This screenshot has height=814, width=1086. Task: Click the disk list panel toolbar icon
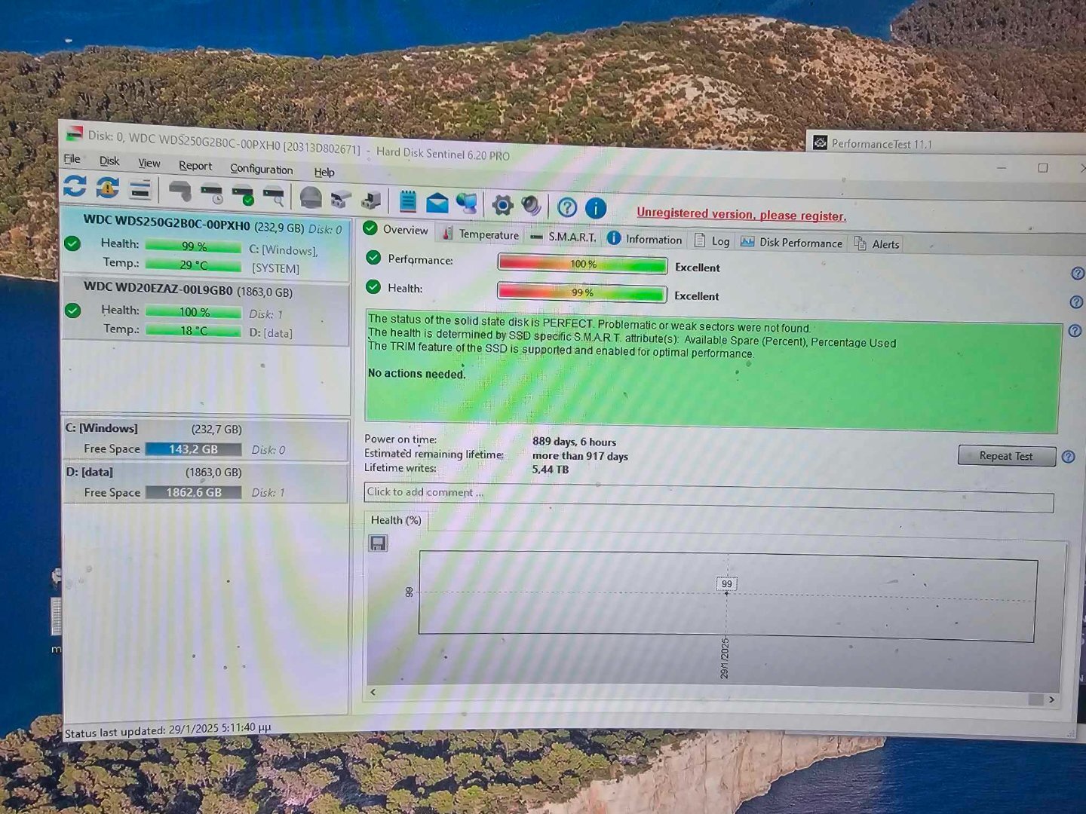tap(140, 189)
